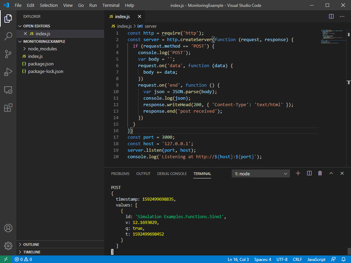
Task: Open the Extensions view
Action: [x=8, y=108]
